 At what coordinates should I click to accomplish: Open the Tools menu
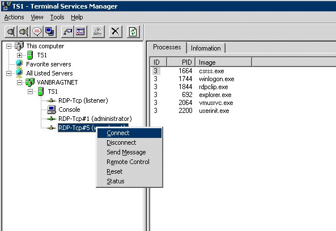pos(57,17)
